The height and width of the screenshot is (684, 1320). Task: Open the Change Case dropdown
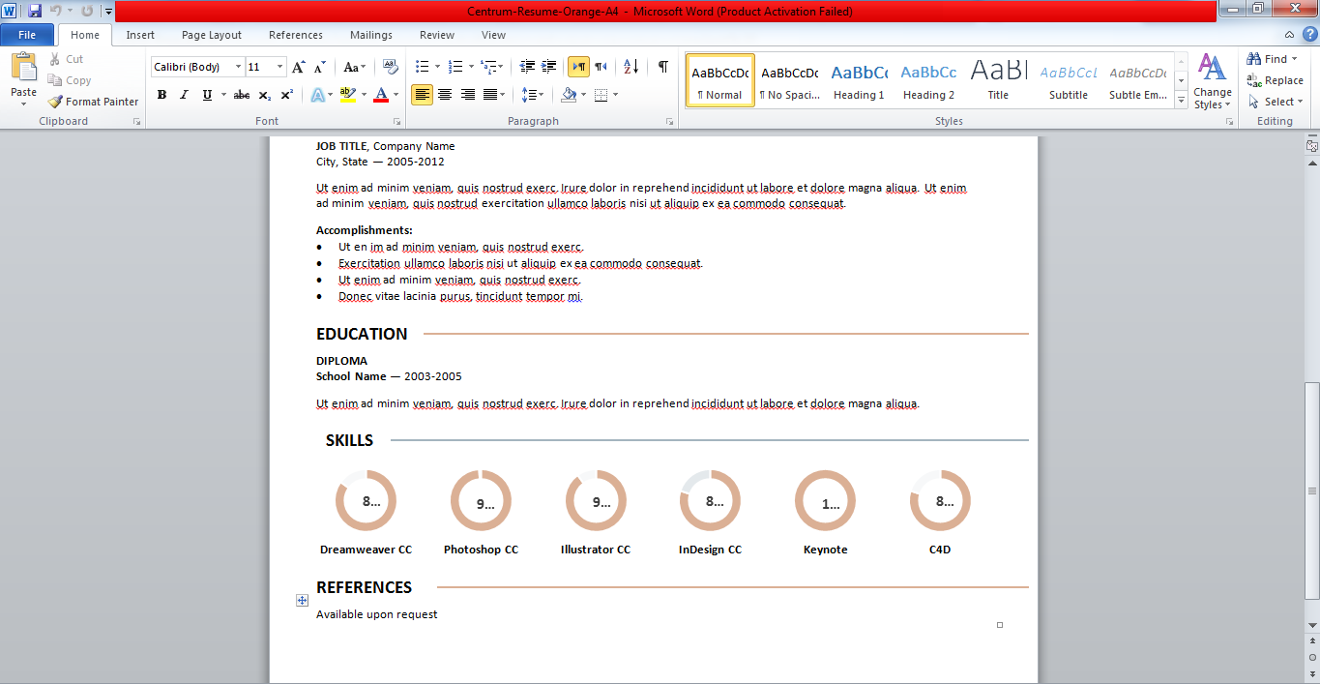click(x=355, y=67)
